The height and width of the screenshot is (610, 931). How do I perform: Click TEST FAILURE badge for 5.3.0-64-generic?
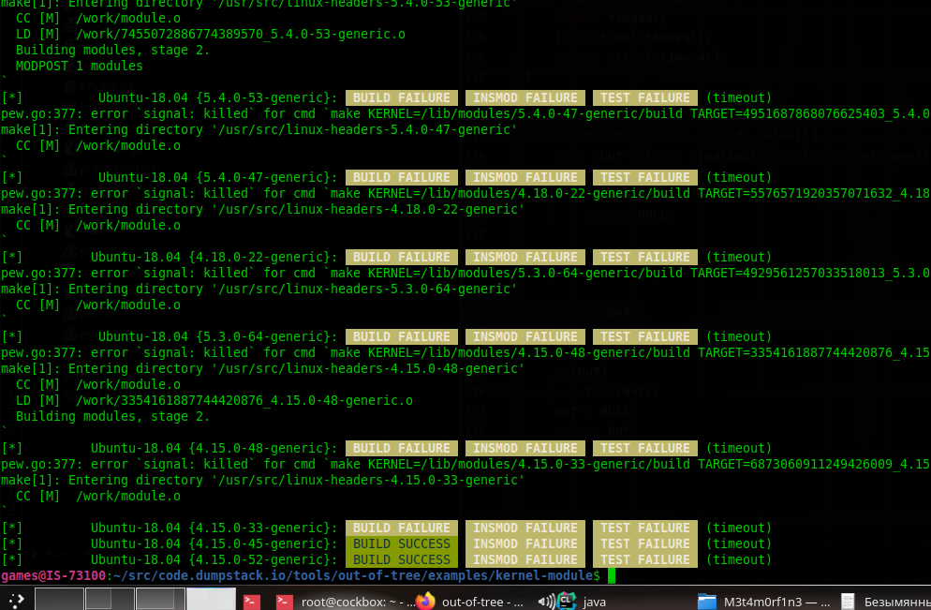coord(644,336)
